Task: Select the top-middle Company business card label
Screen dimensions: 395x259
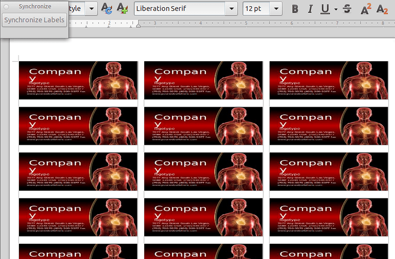Action: (203, 80)
